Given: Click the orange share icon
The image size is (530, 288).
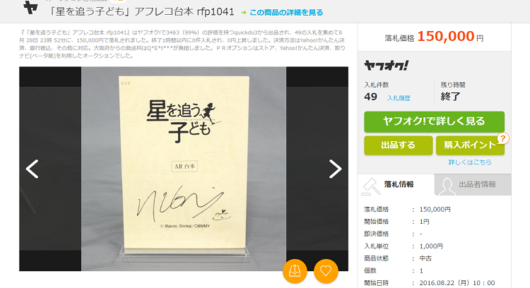Looking at the screenshot, I should 295,271.
